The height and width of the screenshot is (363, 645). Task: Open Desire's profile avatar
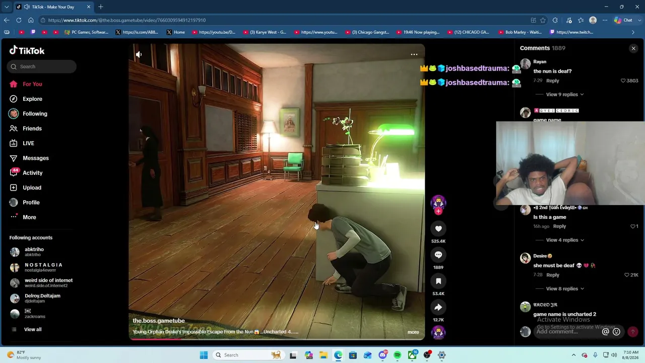coord(526,258)
